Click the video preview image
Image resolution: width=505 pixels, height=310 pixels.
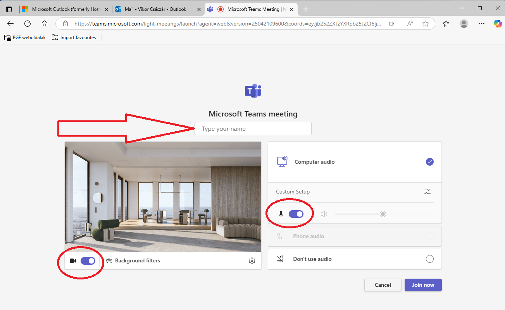[x=163, y=197]
